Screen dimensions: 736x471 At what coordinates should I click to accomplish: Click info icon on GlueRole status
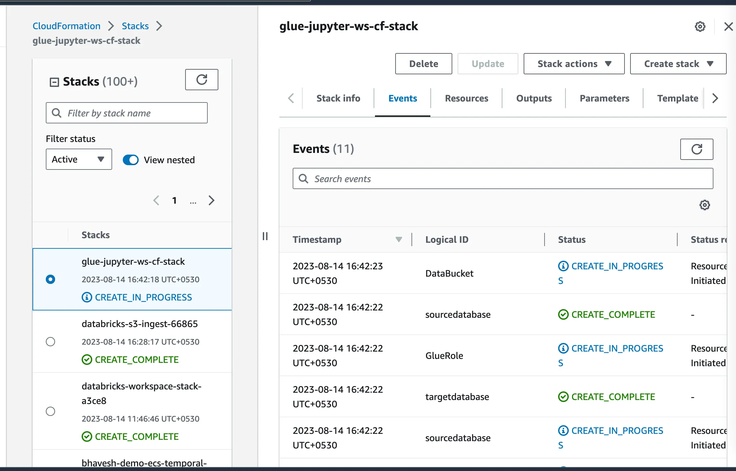(x=563, y=348)
